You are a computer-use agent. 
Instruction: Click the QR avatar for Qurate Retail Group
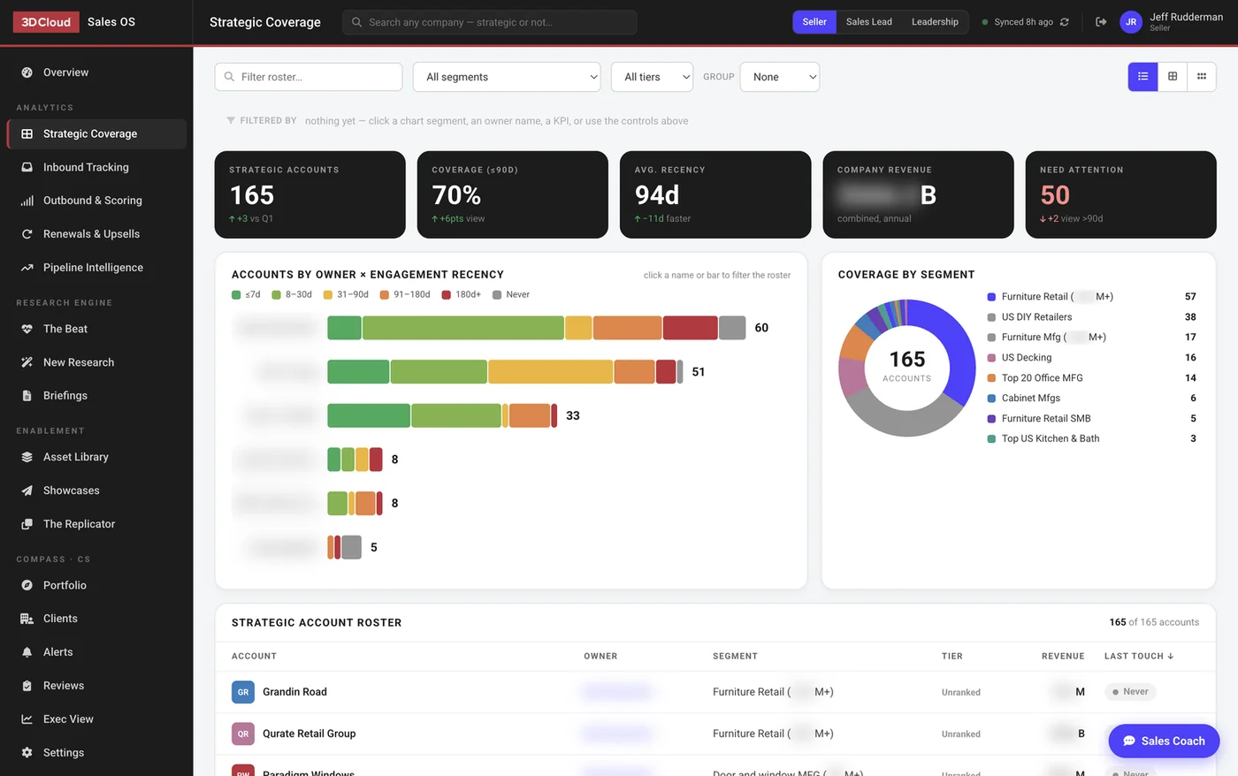click(243, 734)
